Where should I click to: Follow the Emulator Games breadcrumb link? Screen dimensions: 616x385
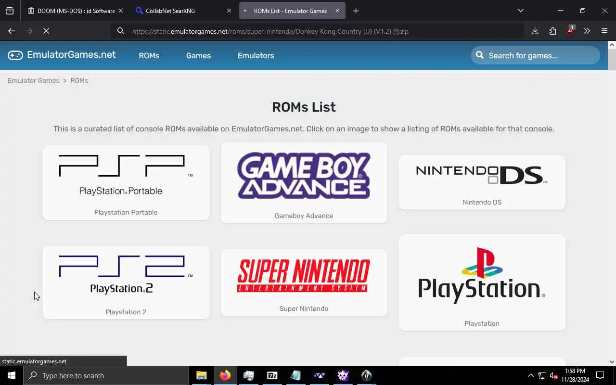coord(33,80)
